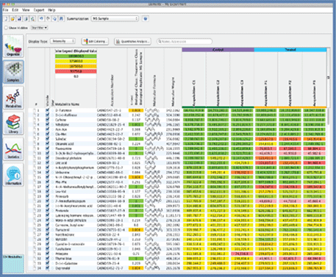Click the Edit Coloring button

[95, 41]
